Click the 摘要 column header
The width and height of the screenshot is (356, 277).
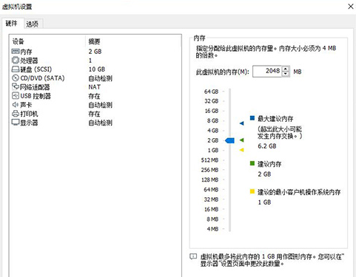click(x=94, y=41)
